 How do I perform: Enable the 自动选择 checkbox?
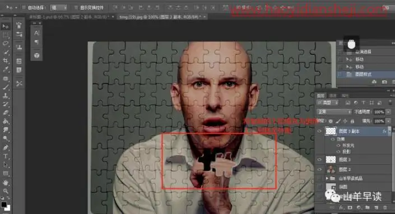click(24, 7)
